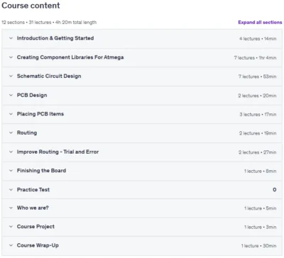Expand the Placing PCB Items chevron
The image size is (284, 258).
(x=11, y=114)
